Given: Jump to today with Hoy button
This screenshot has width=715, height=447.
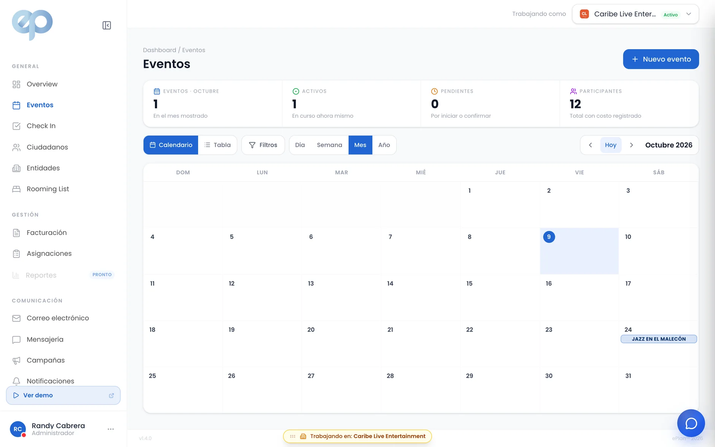Looking at the screenshot, I should point(611,145).
